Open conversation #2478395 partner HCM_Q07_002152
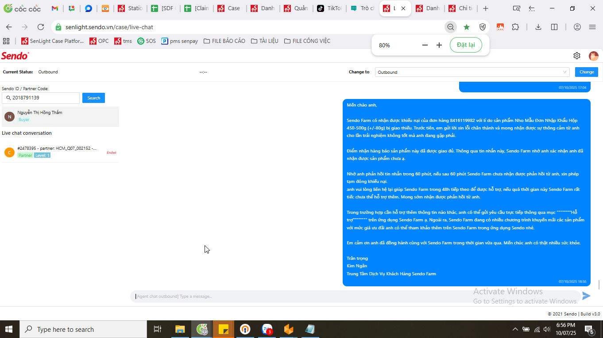Viewport: 603px width, 338px height. 60,152
